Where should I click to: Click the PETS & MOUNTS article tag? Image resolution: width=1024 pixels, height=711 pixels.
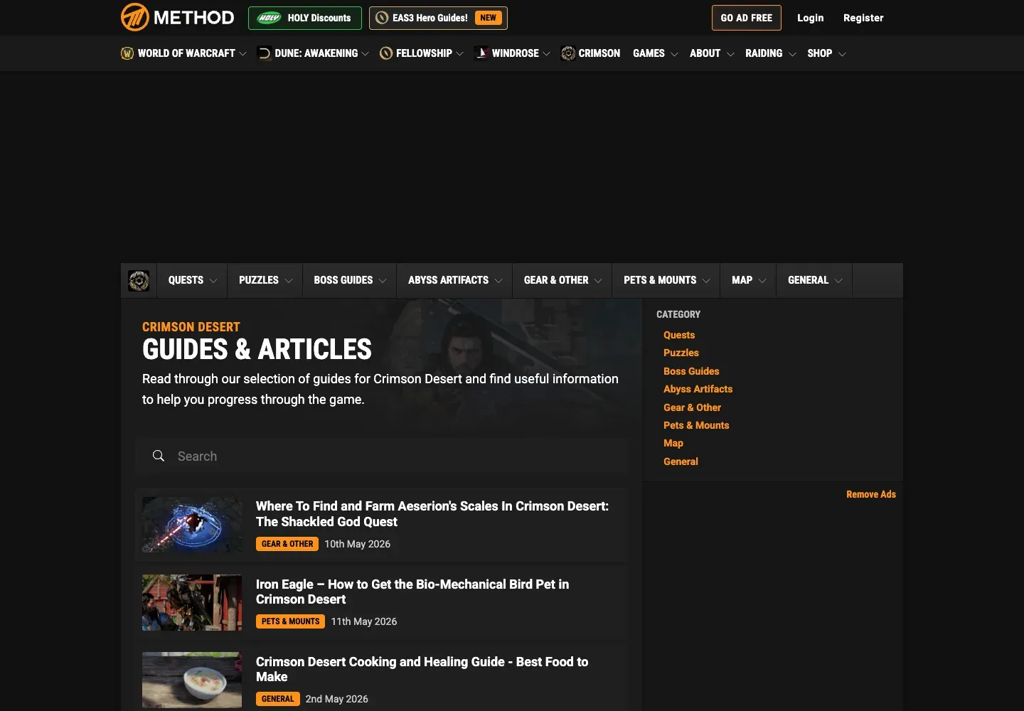coord(290,621)
